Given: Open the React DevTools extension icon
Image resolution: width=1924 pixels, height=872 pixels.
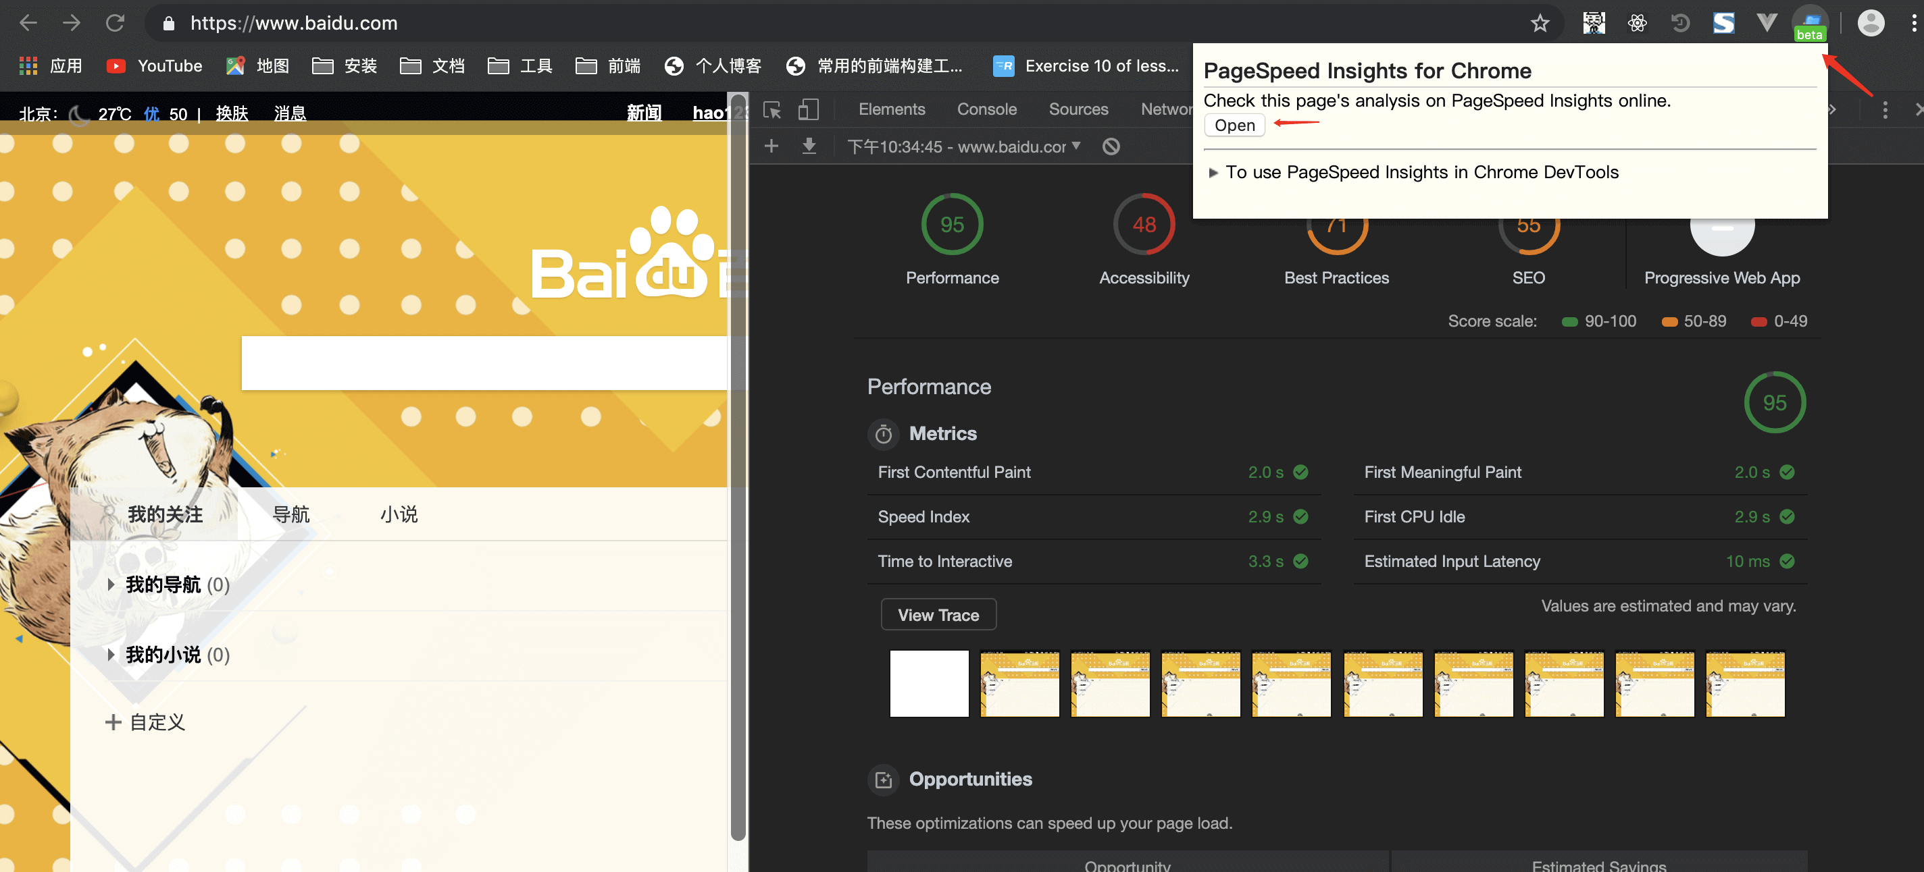Looking at the screenshot, I should pyautogui.click(x=1636, y=23).
